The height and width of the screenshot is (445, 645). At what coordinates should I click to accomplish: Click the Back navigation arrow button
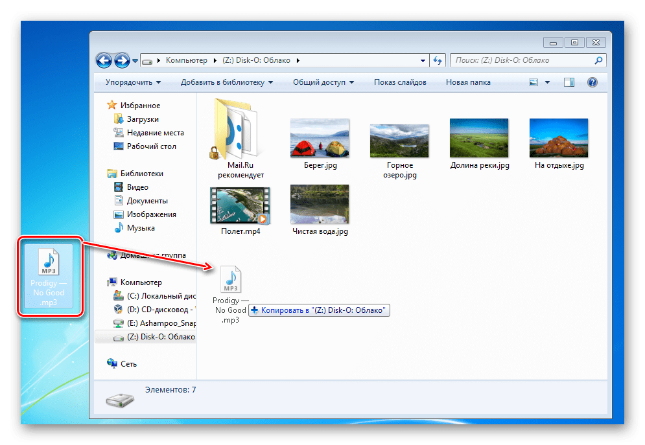[104, 61]
